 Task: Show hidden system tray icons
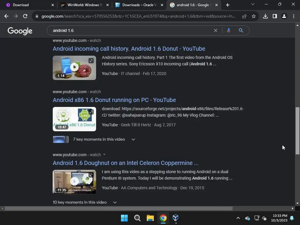(x=238, y=218)
